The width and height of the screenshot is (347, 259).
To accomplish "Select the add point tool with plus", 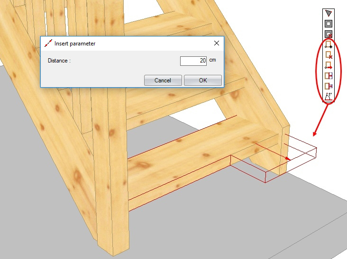I will pos(329,44).
